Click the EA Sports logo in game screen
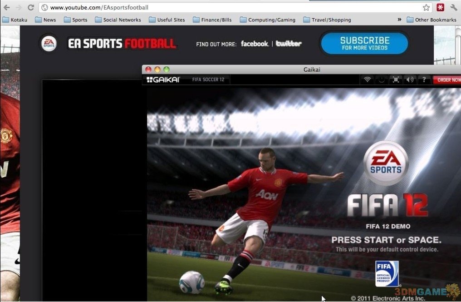461x302 pixels. (x=386, y=163)
